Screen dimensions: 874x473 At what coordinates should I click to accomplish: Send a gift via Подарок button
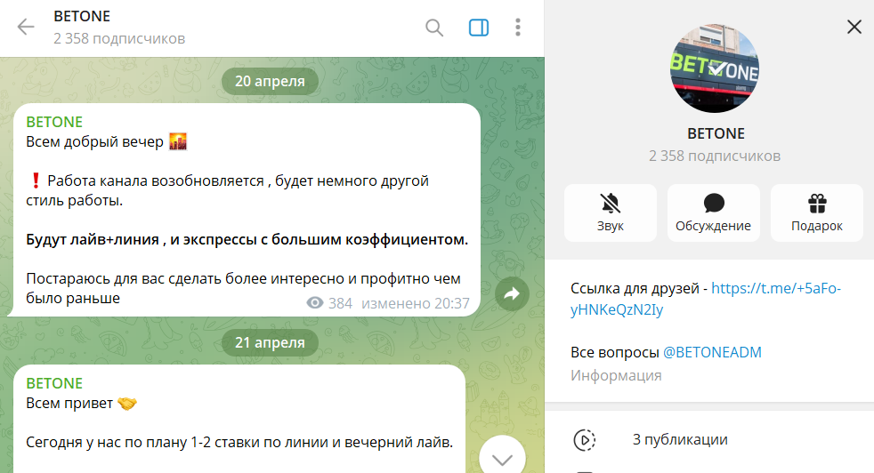tap(816, 212)
